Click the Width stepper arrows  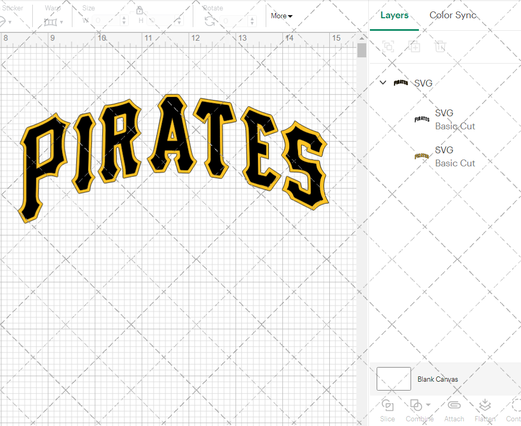[x=124, y=21]
